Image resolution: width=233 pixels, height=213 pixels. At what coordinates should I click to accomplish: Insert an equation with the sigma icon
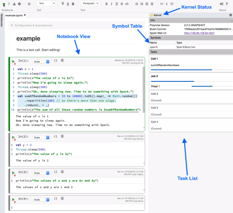167,4
